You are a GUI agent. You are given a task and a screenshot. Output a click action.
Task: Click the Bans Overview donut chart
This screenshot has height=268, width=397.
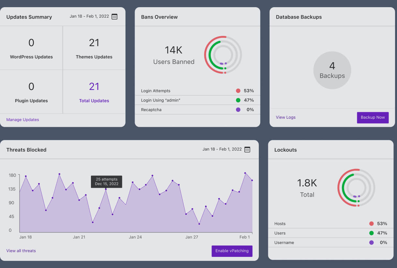[x=223, y=55]
